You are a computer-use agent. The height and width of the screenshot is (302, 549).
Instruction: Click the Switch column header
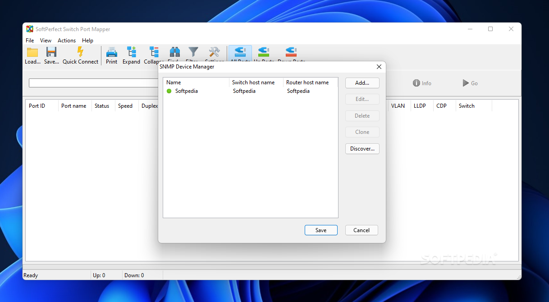point(474,106)
